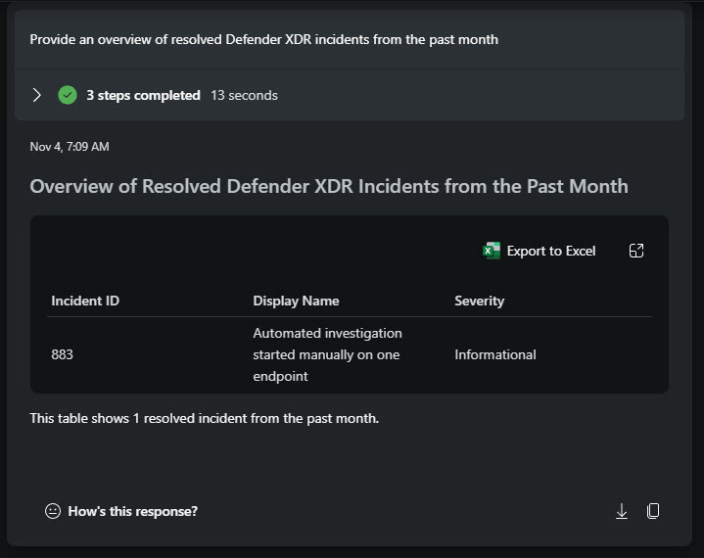Click the green completed checkmark icon
The image size is (704, 558).
pyautogui.click(x=68, y=95)
